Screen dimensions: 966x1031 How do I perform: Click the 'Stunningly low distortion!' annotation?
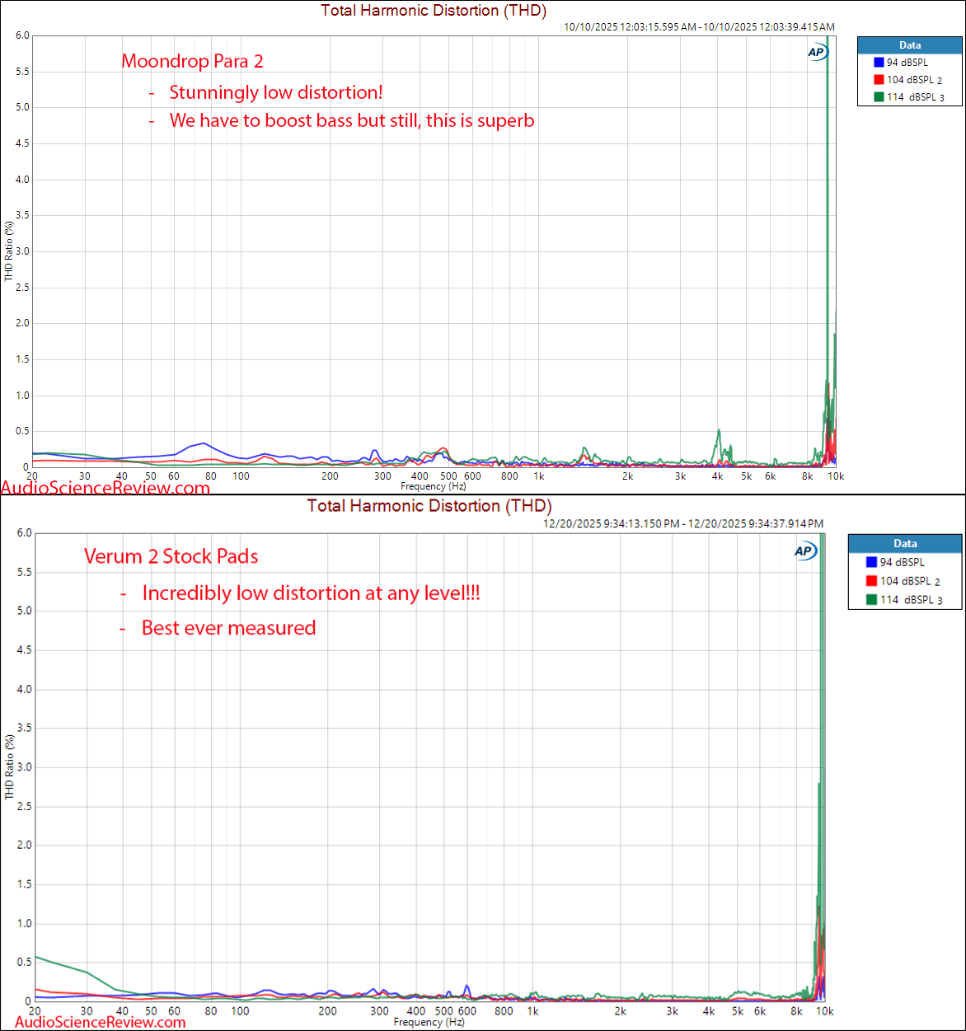click(276, 92)
